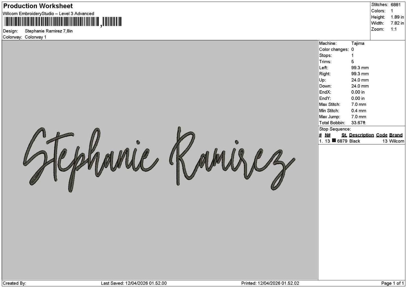Viewport: 407px width, 288px height.
Task: Click the N# column header
Action: point(328,135)
